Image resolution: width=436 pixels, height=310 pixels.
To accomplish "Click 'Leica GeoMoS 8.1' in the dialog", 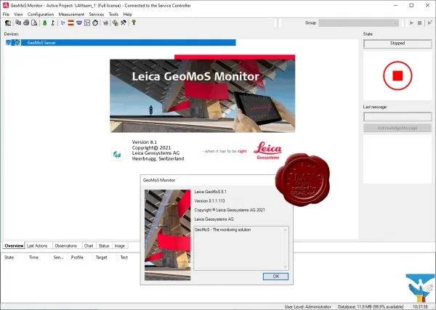I will click(210, 192).
